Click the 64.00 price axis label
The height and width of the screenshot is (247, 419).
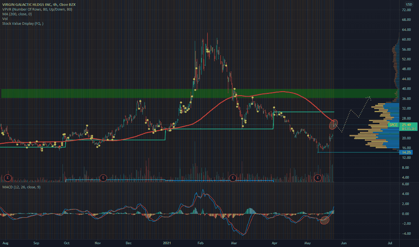click(x=406, y=30)
